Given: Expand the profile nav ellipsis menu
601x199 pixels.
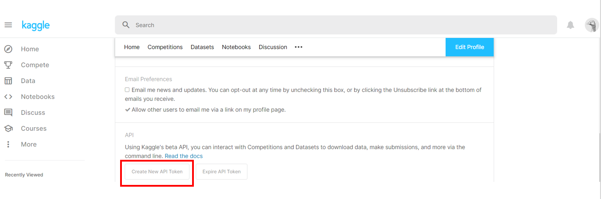Looking at the screenshot, I should click(x=299, y=47).
